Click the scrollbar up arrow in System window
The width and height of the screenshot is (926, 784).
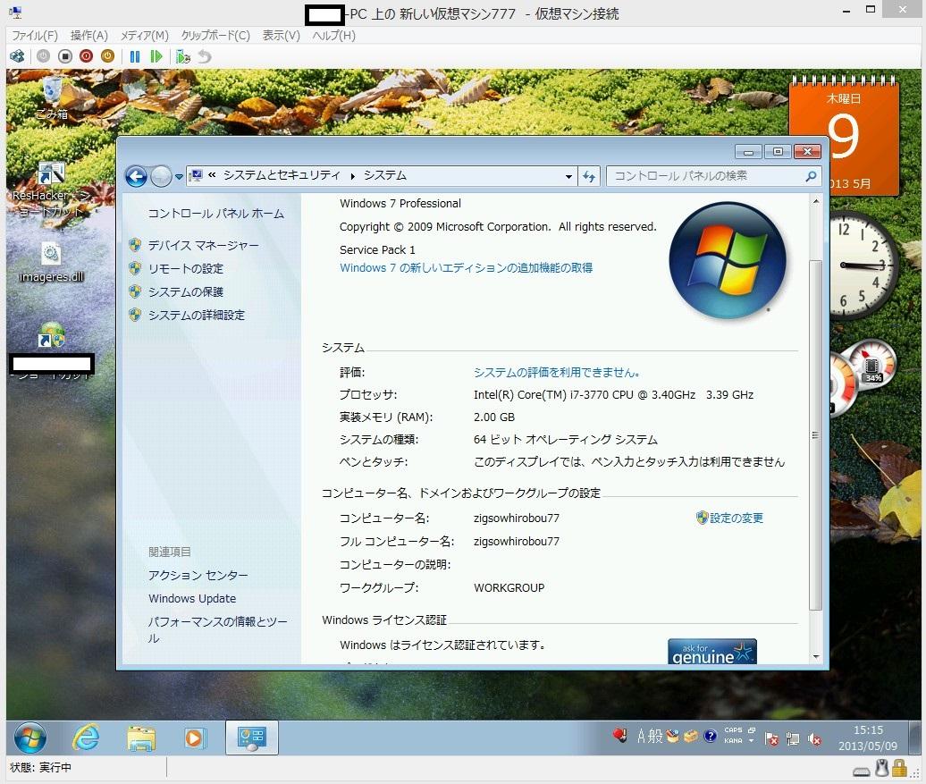pyautogui.click(x=815, y=201)
